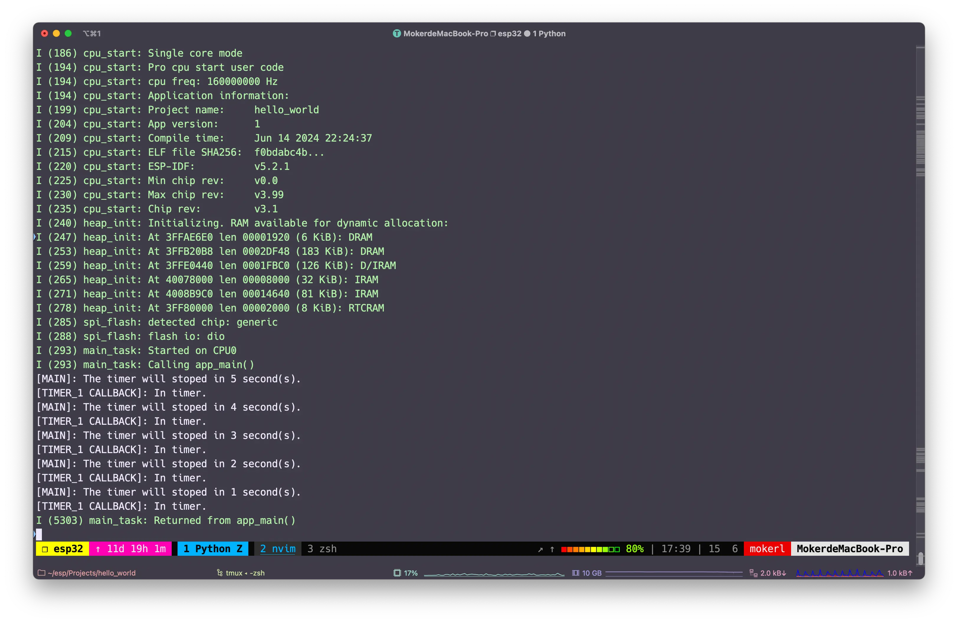Click the 1.0 kB upload rate
The image size is (958, 623).
900,573
